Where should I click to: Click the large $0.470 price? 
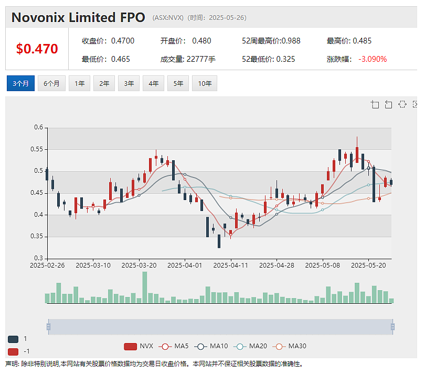(x=37, y=49)
